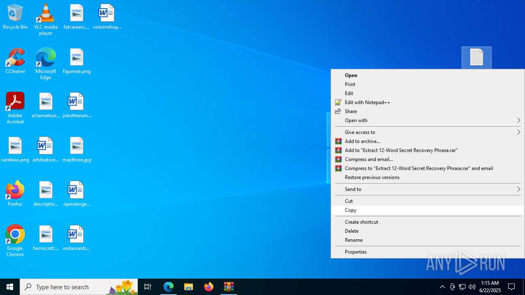The image size is (525, 295).
Task: Expand the Send to submenu
Action: 428,189
